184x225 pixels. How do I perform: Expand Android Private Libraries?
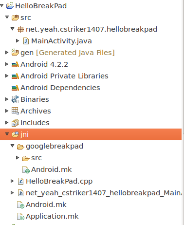click(7, 76)
